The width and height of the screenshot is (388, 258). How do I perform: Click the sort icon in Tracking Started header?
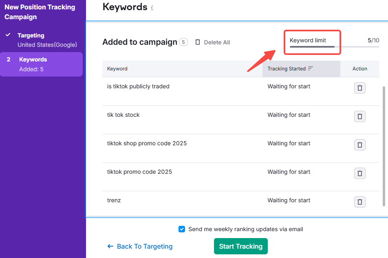pos(311,69)
